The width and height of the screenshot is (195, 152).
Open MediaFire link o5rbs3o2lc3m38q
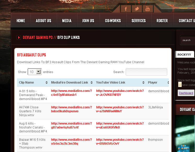point(71,142)
